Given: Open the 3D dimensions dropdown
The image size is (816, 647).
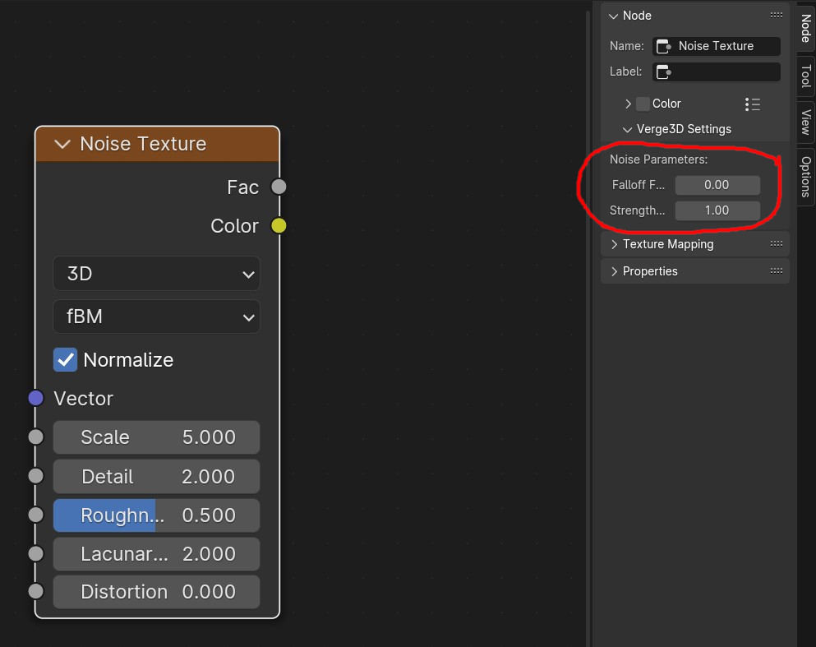Looking at the screenshot, I should 157,273.
